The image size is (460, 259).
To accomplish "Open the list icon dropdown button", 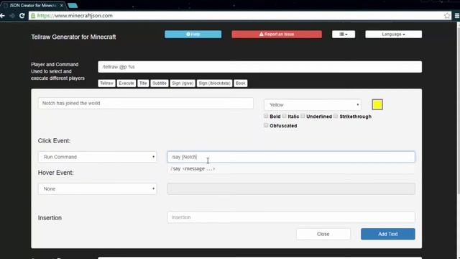I will click(x=344, y=35).
